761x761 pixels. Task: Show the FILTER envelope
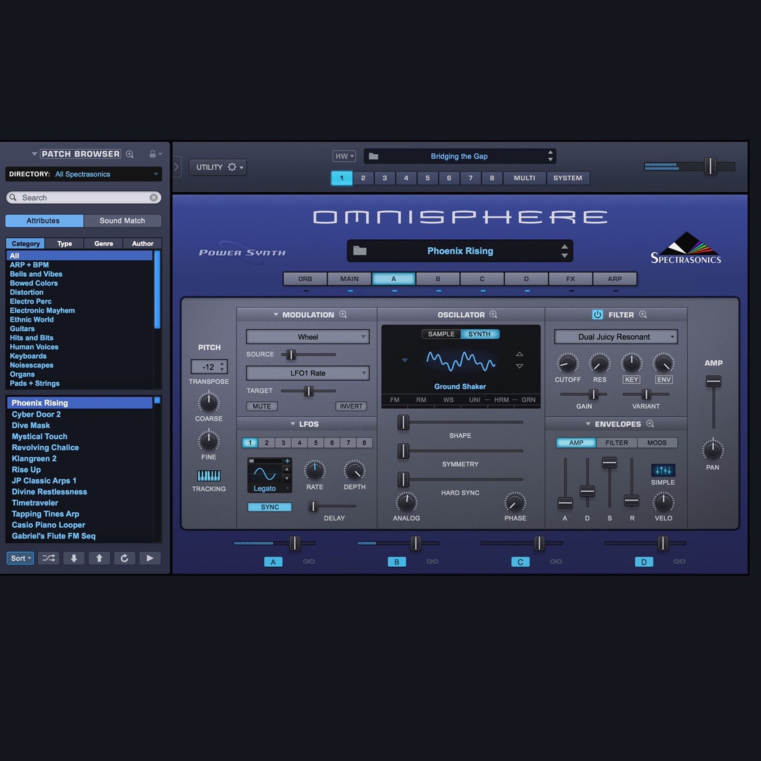click(x=617, y=443)
